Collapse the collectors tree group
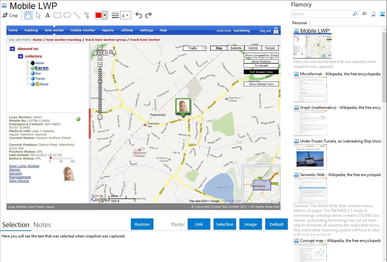387x262 pixels. tap(20, 56)
